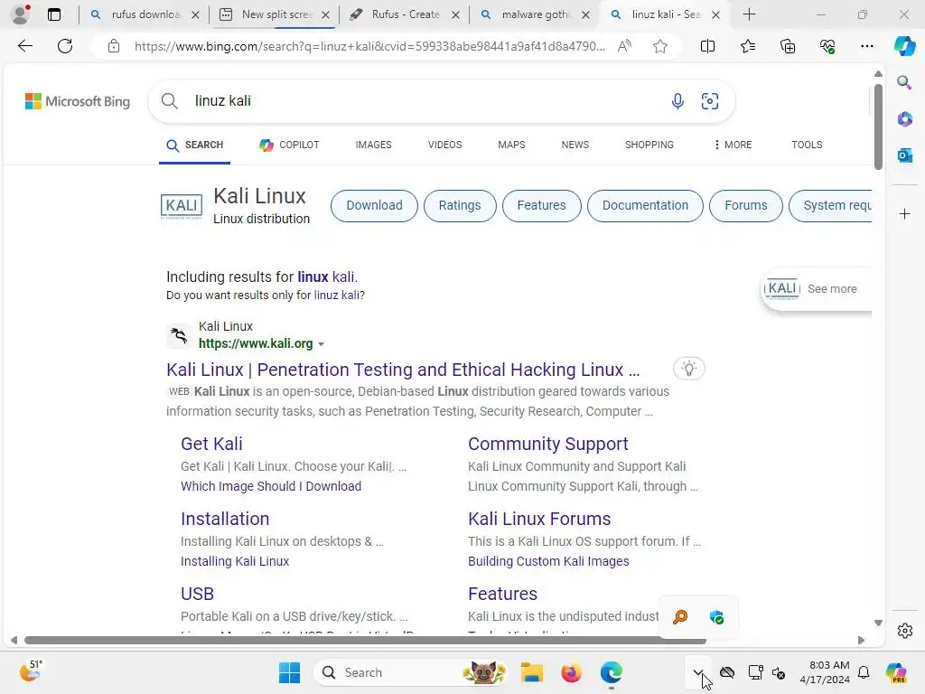Click the Download pill button
Image resolution: width=925 pixels, height=694 pixels.
tap(374, 206)
